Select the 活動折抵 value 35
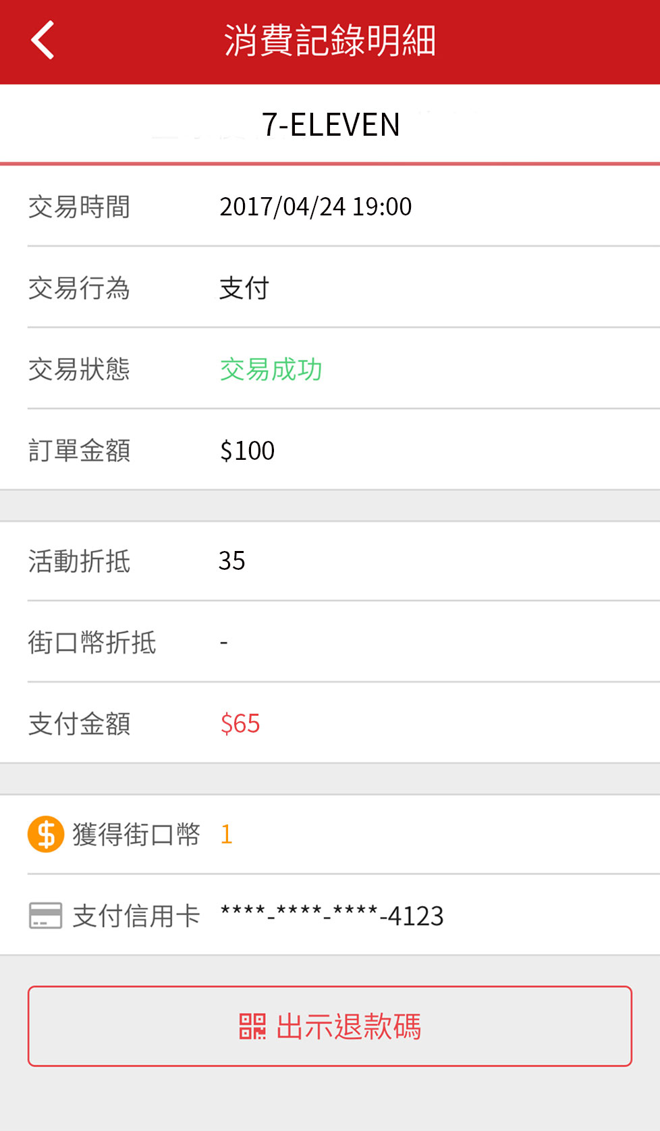This screenshot has width=660, height=1131. tap(232, 560)
